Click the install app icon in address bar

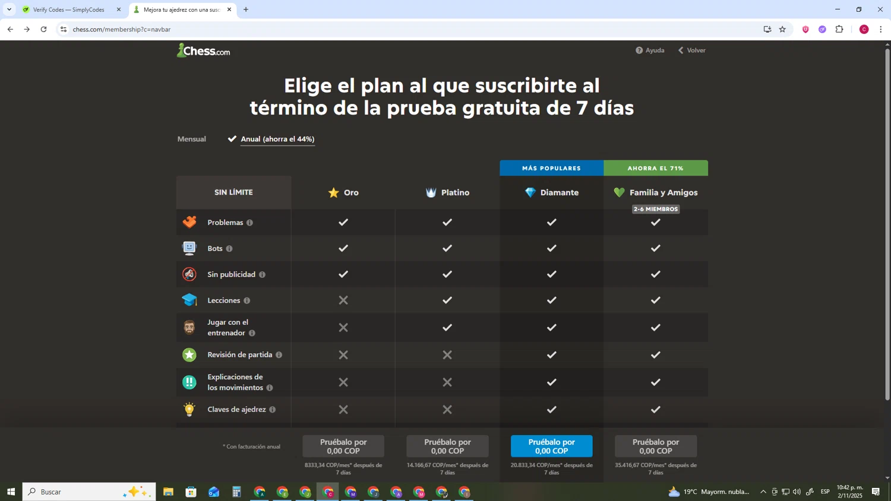pyautogui.click(x=767, y=29)
